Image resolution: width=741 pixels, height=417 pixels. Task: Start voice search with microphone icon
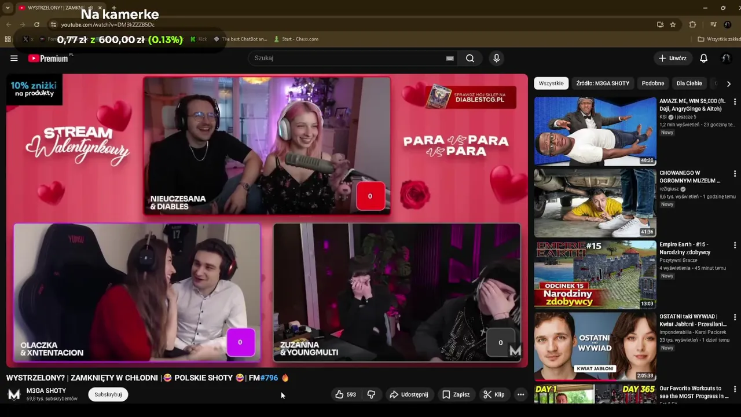[496, 58]
